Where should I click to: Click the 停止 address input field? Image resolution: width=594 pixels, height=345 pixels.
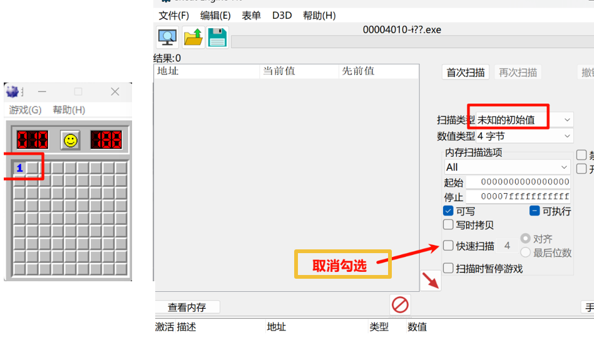click(x=518, y=196)
